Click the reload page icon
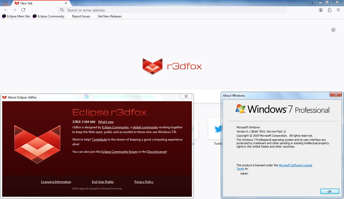The height and width of the screenshot is (199, 344). point(23,10)
